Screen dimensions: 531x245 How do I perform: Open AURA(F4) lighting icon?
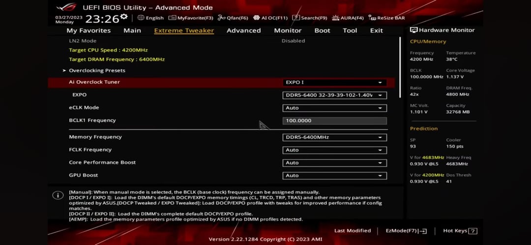pyautogui.click(x=336, y=18)
